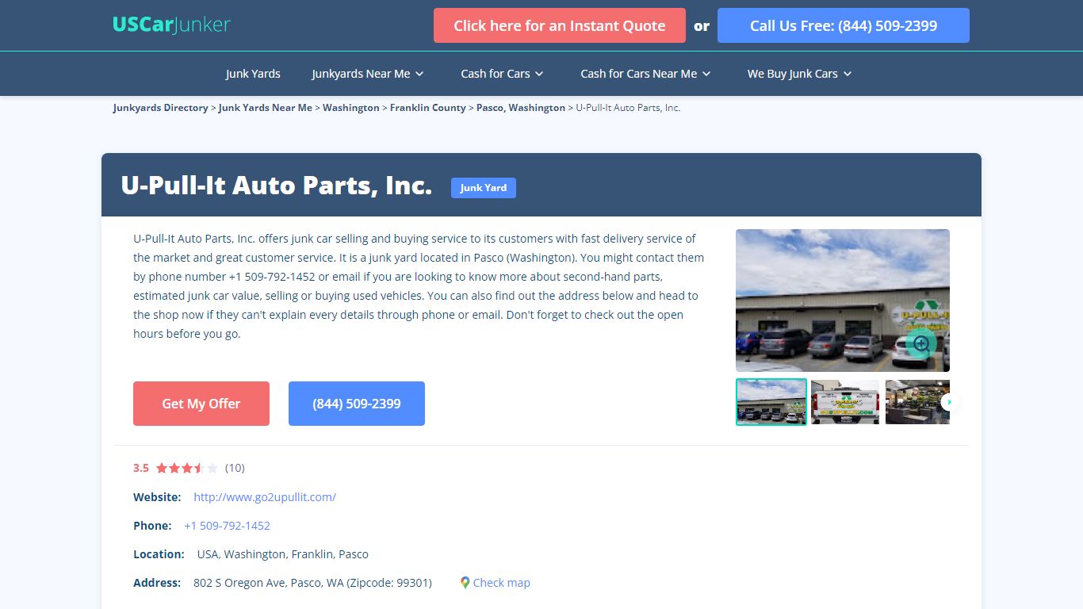1083x609 pixels.
Task: Open Franklin County breadcrumb link
Action: 428,108
